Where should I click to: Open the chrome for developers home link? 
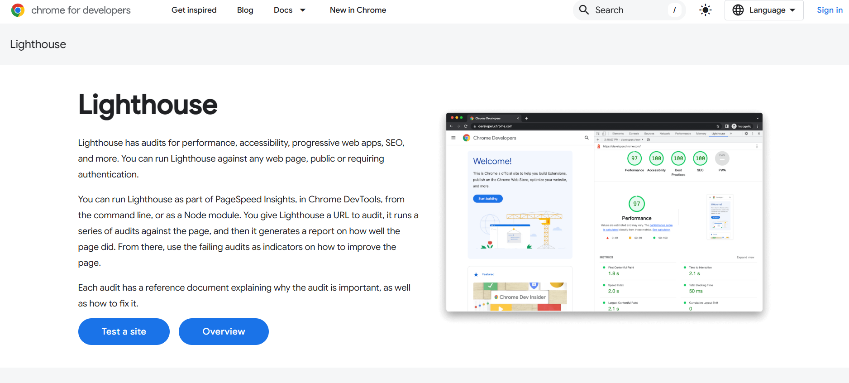(x=71, y=10)
